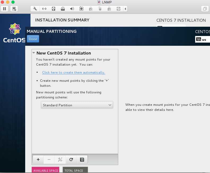This screenshot has width=210, height=173.
Task: Click the CD/DVD lock icon in toolbar
Action: (63, 9)
